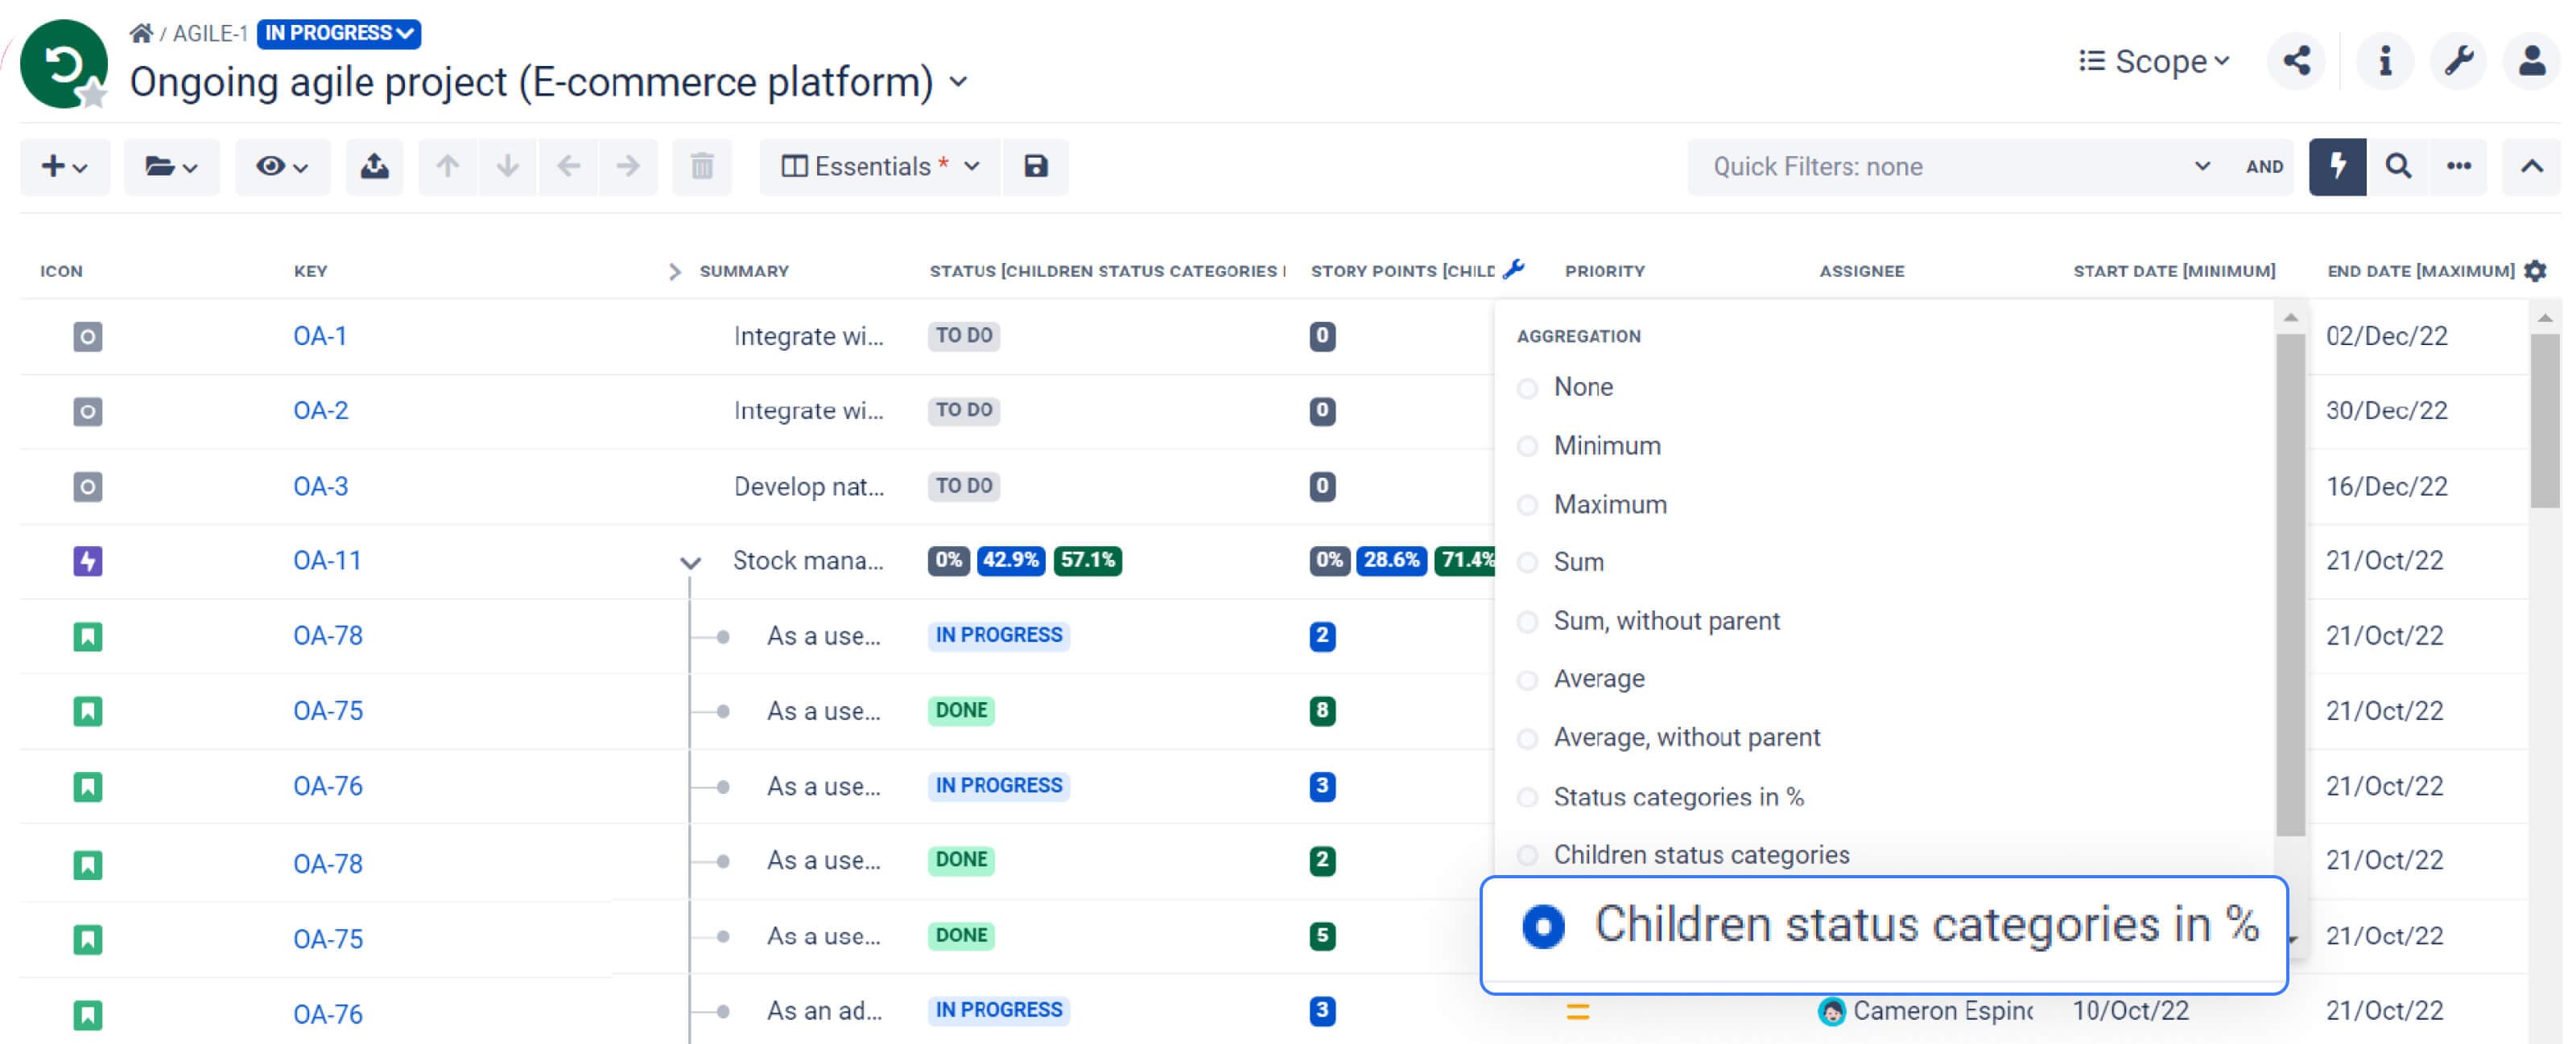The image size is (2576, 1044).
Task: Click the 42.9% status progress badge
Action: click(1010, 561)
